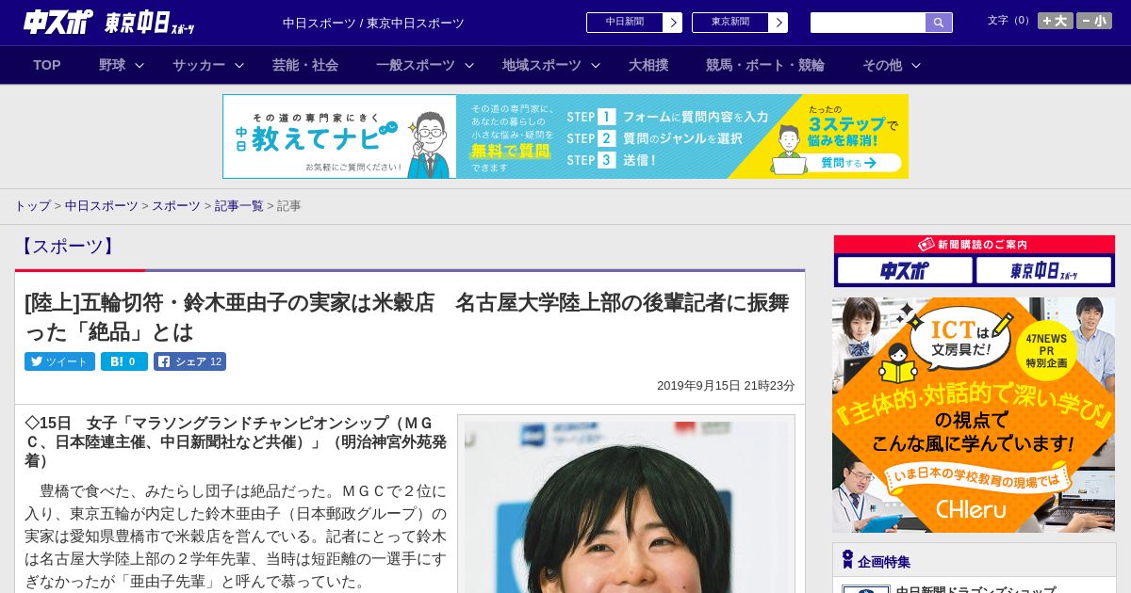Follow the 中日スポーツ breadcrumb link
The image size is (1131, 593).
coord(102,206)
